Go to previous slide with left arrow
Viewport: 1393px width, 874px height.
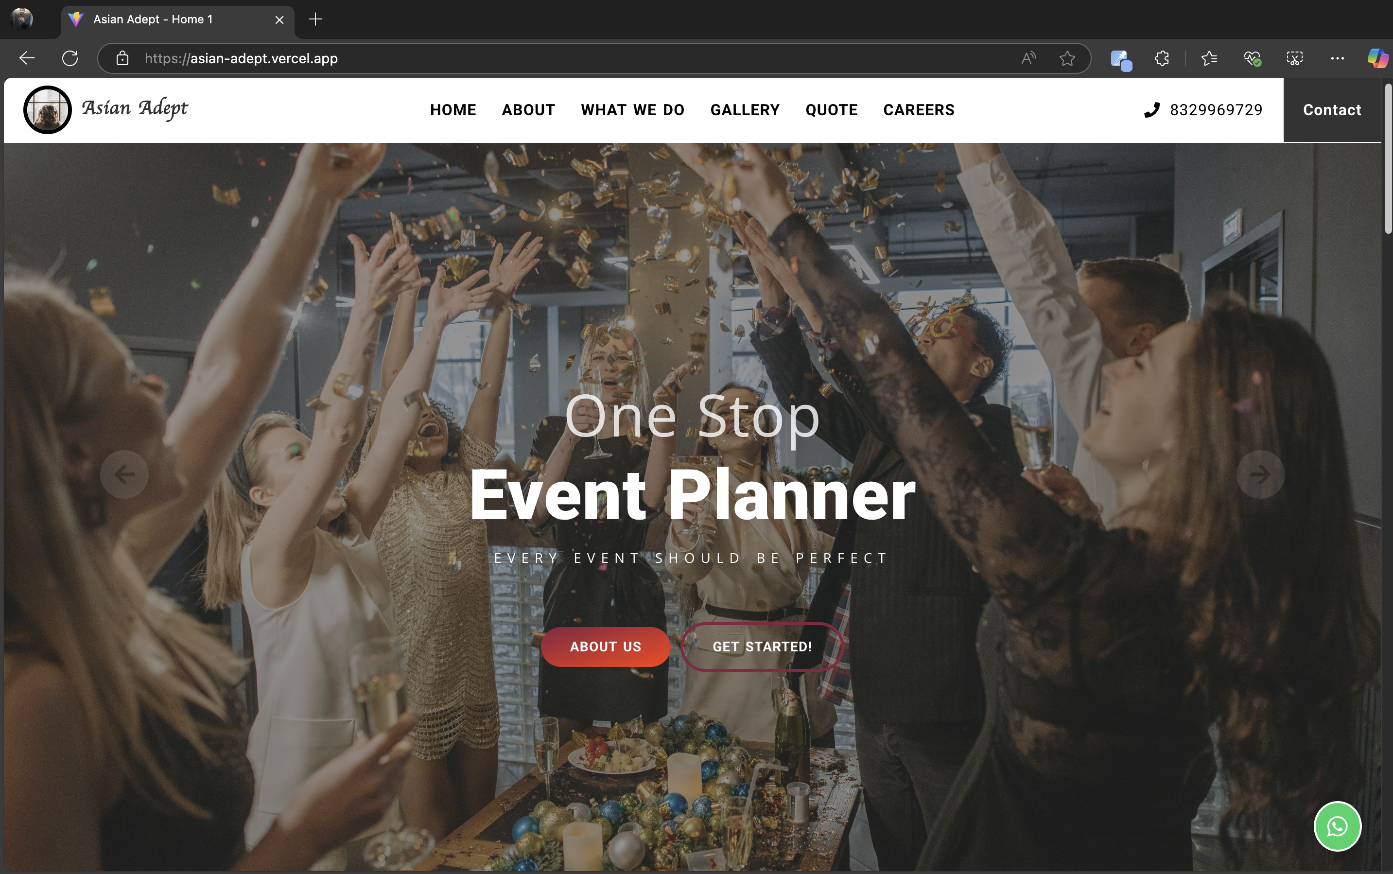tap(124, 474)
